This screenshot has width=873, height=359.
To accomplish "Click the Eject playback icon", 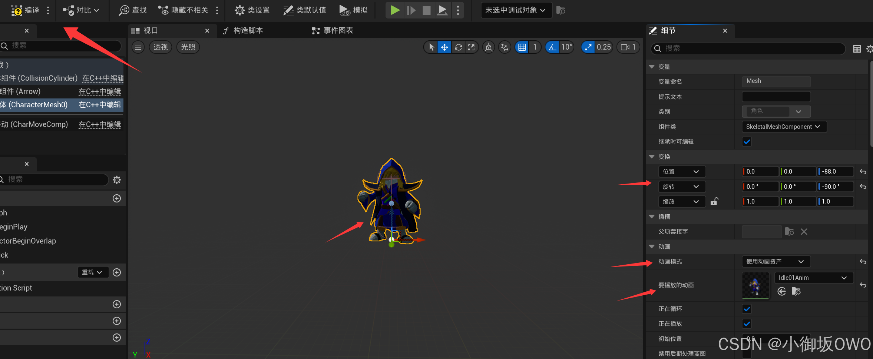I will tap(442, 10).
